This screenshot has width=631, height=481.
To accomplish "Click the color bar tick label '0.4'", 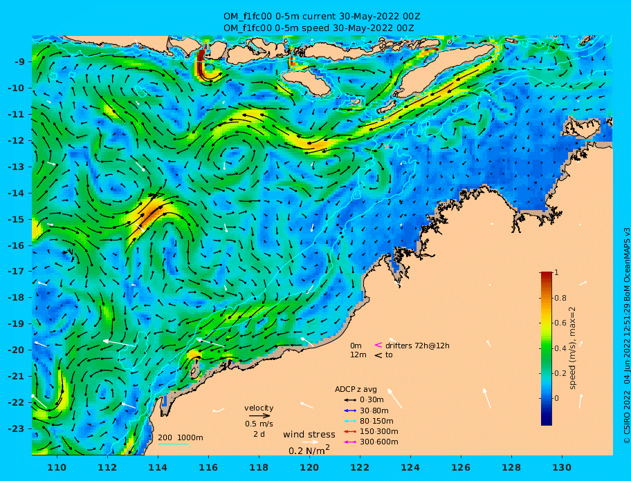I will 560,348.
